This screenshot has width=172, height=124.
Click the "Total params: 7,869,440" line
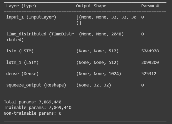point(32,102)
